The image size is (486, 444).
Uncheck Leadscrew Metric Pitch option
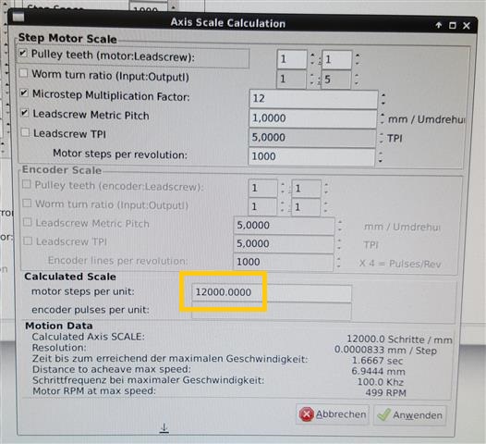25,113
